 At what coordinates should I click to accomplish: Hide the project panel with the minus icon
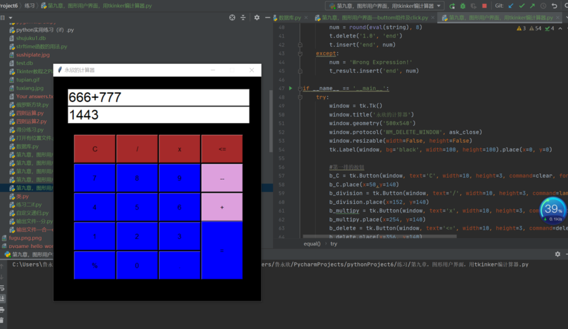[x=267, y=17]
